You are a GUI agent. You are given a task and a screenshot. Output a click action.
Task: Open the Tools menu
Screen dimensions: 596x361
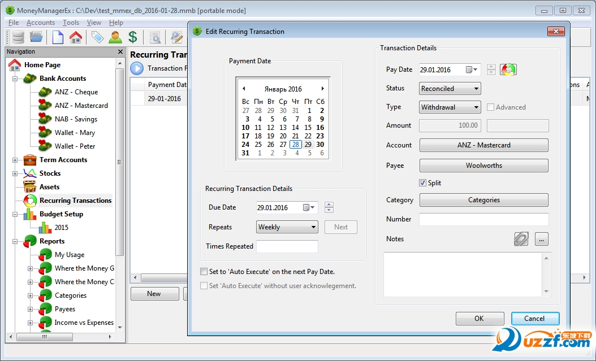pyautogui.click(x=71, y=23)
